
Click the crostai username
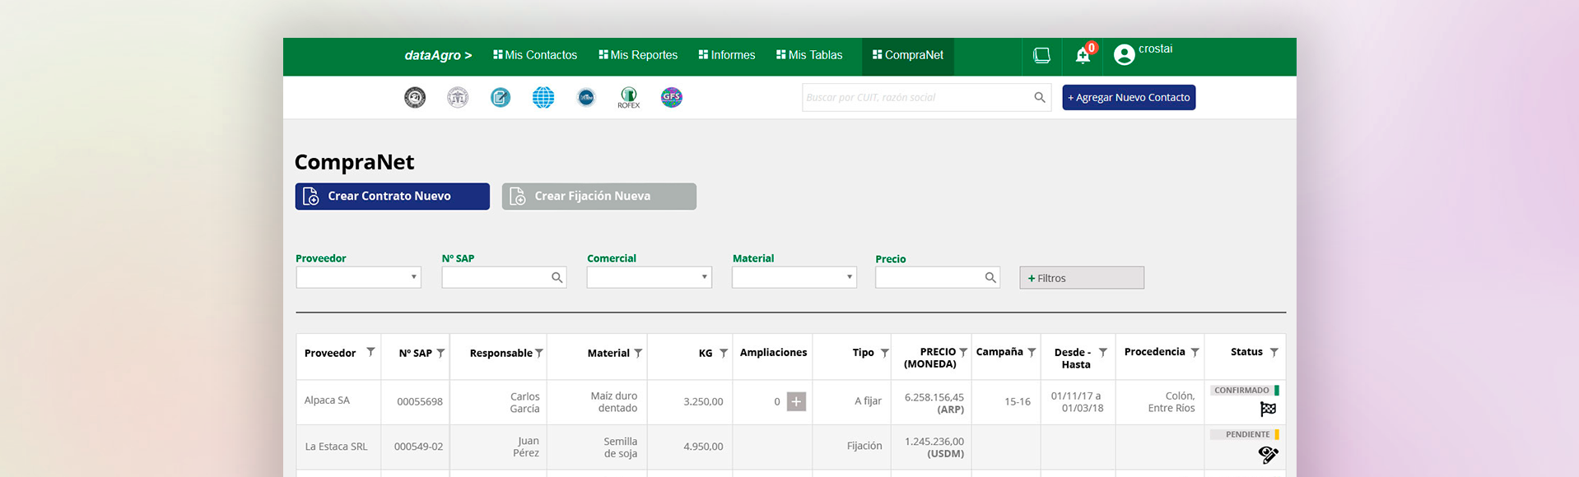click(1156, 49)
